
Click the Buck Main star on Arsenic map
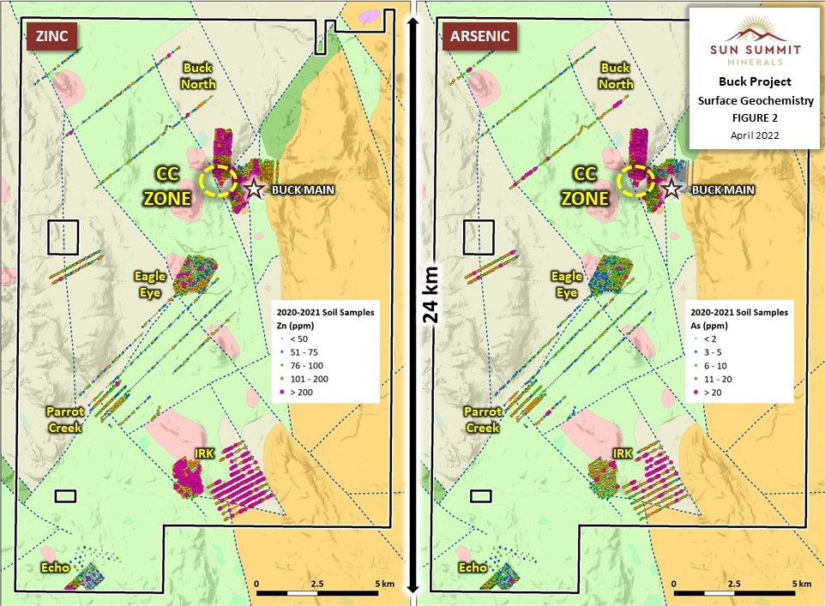point(671,189)
